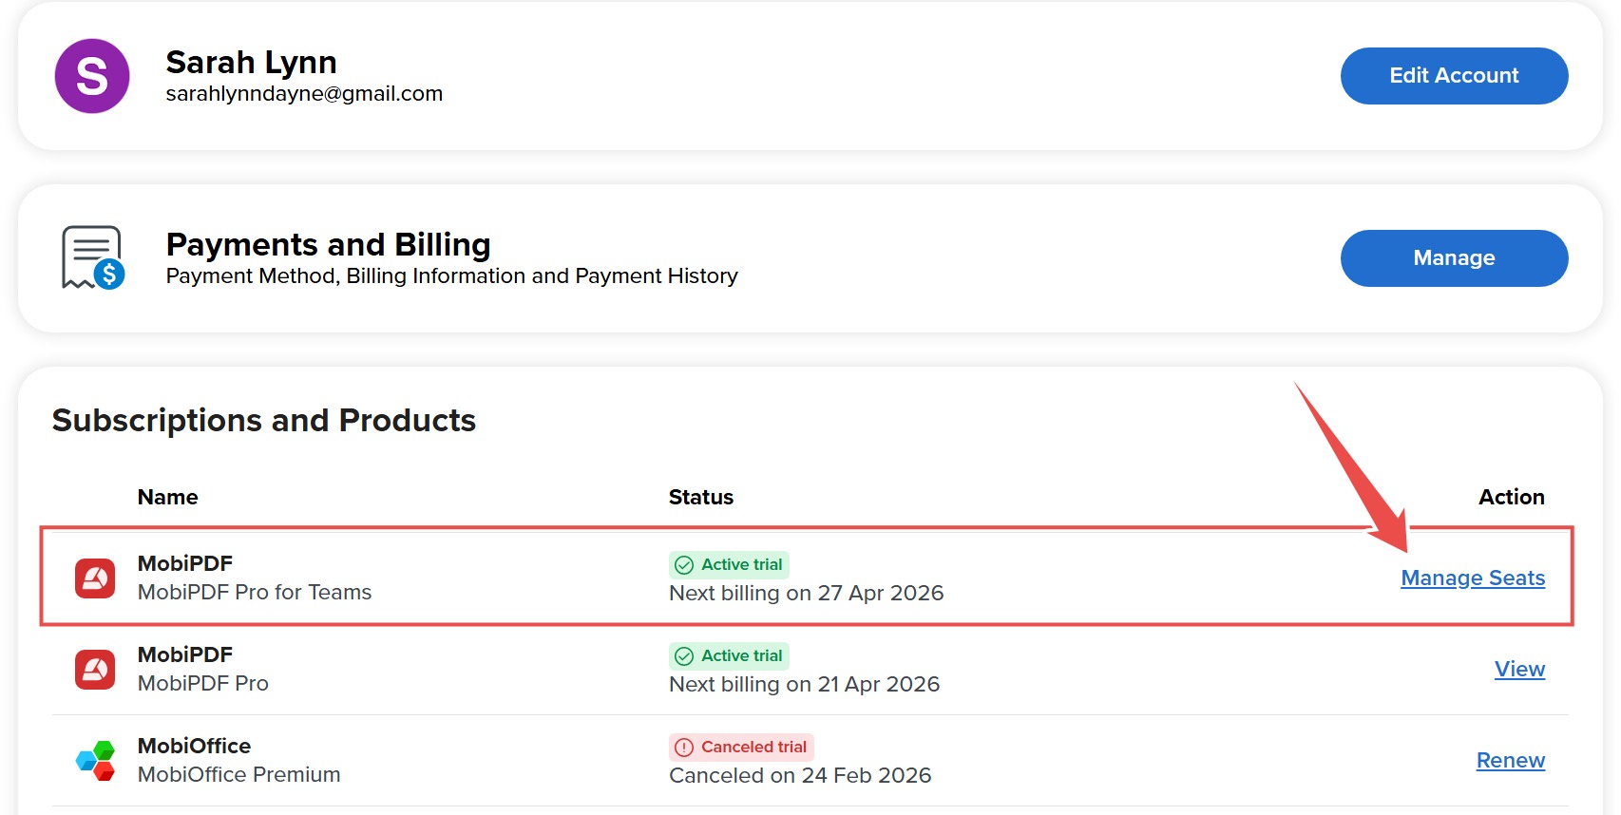Click the Active trial badge for MobiPDF Pro for Teams
Viewport: 1621px width, 815px height.
(x=729, y=564)
